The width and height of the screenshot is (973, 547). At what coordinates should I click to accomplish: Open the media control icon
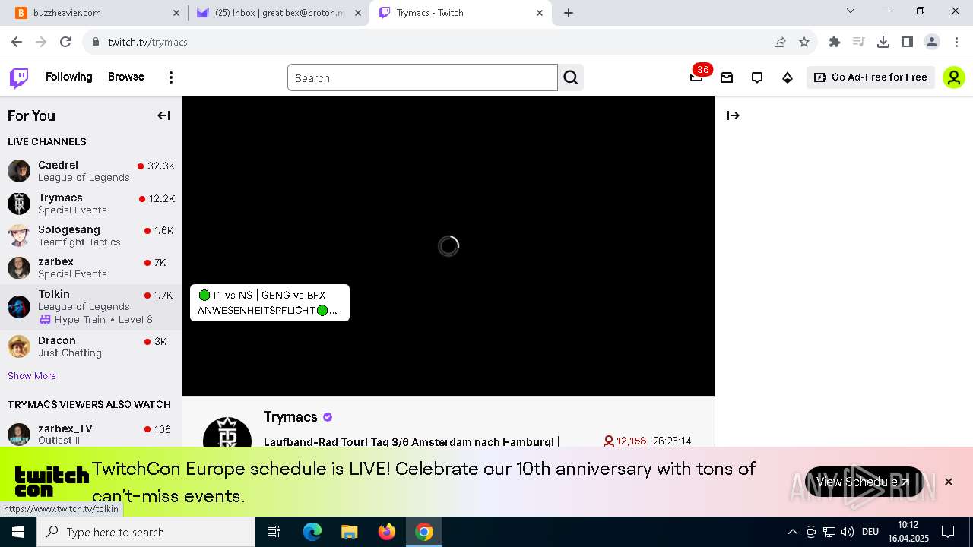pos(859,42)
